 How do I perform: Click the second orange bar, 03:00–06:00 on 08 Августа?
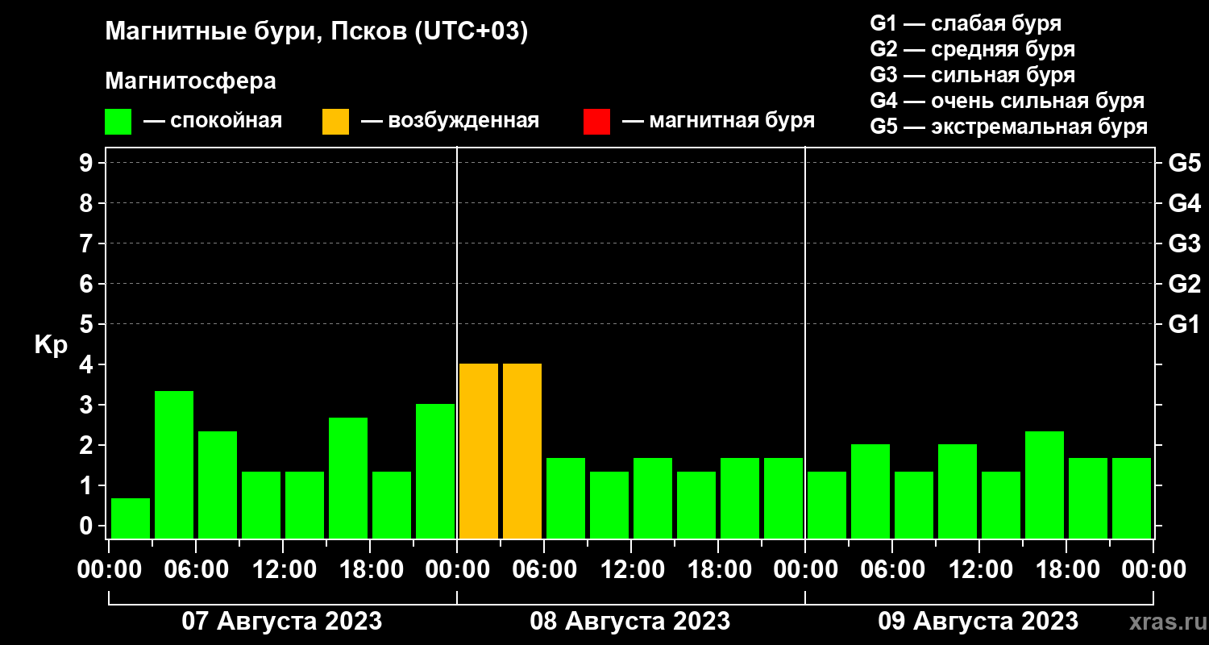[x=522, y=451]
